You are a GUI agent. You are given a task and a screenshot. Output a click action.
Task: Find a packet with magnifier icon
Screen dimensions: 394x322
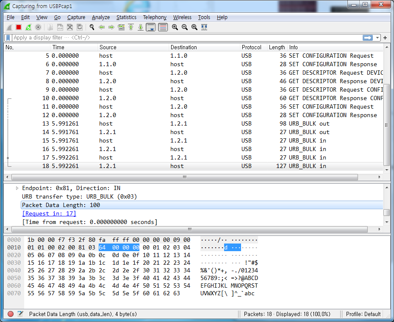92,27
